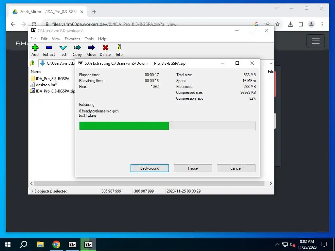Image resolution: width=335 pixels, height=251 pixels.
Task: Open the Help menu in 7-Zip
Action: coord(102,39)
